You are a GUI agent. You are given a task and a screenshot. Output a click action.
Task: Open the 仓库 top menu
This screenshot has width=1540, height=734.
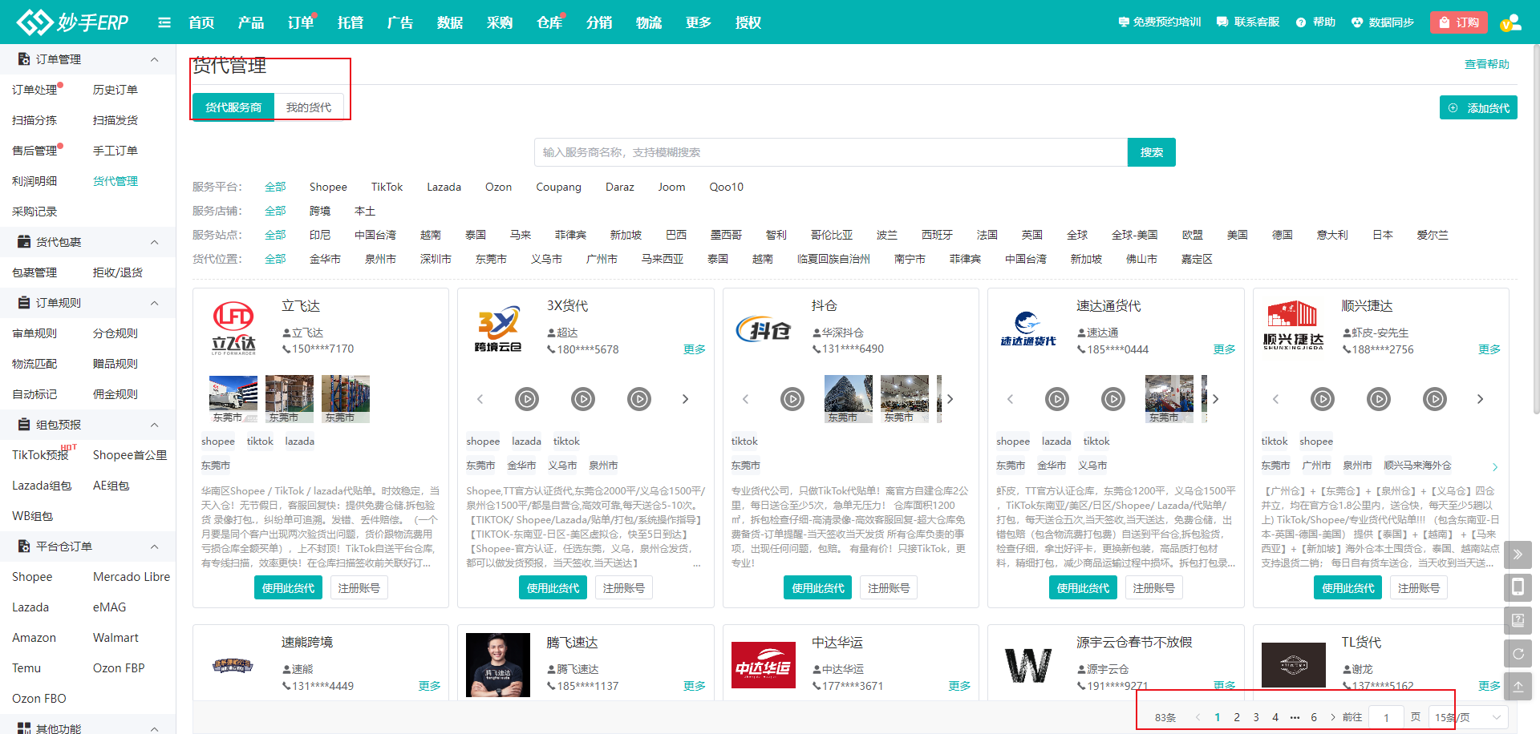tap(549, 22)
